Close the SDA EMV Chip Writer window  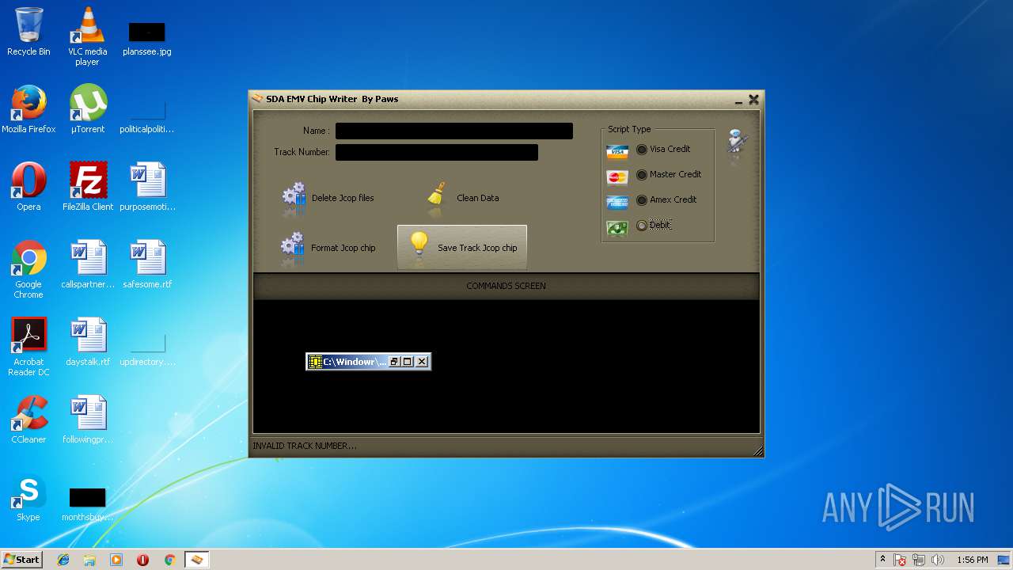click(753, 100)
